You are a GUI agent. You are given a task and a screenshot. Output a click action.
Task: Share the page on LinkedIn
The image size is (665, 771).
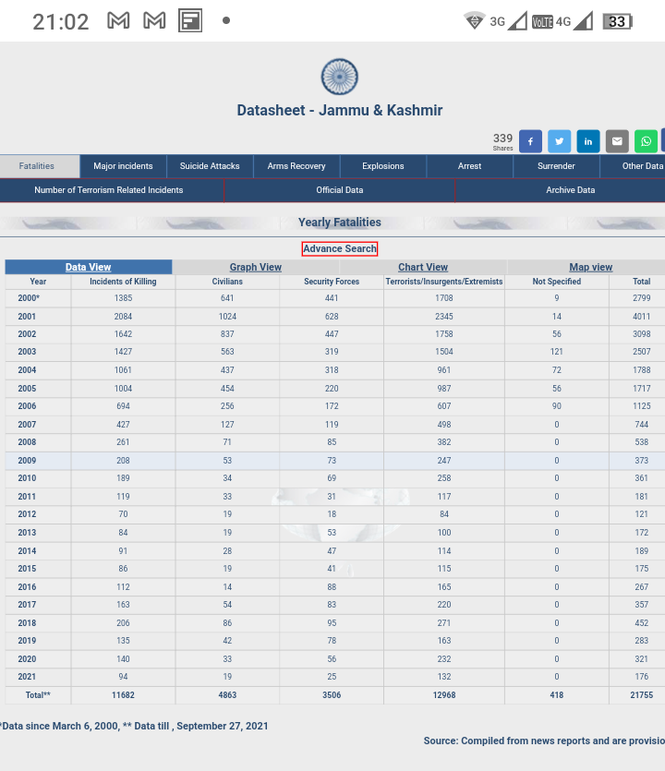click(588, 141)
